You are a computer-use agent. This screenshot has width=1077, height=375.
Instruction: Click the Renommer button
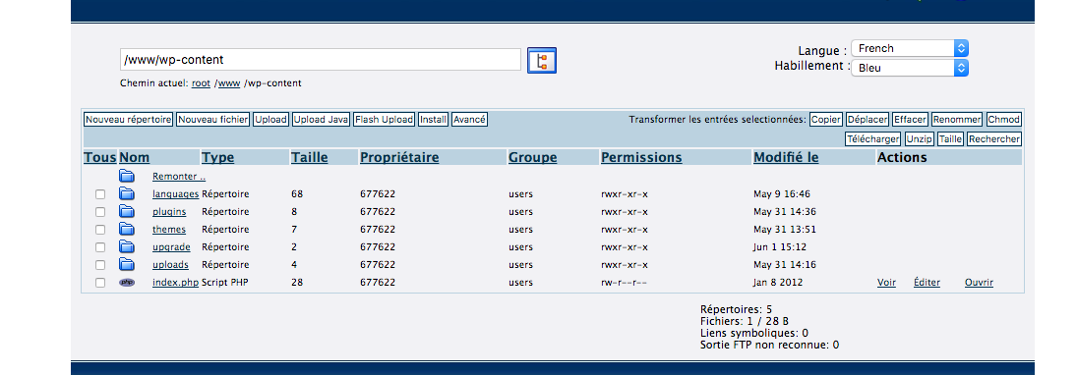click(957, 120)
